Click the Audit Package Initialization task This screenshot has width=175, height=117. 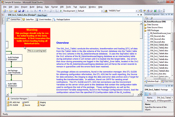coord(14,58)
